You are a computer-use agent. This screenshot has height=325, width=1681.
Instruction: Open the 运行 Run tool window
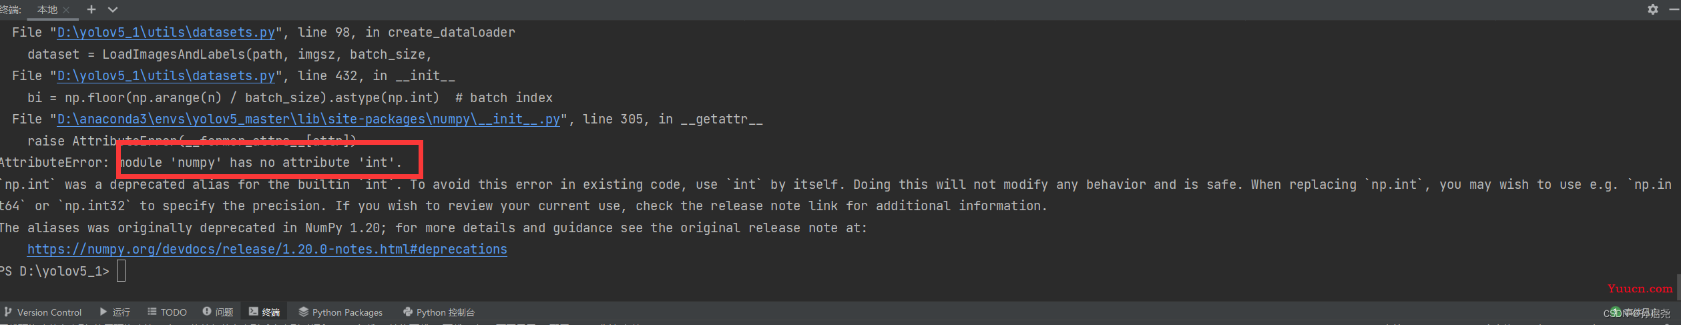[115, 312]
